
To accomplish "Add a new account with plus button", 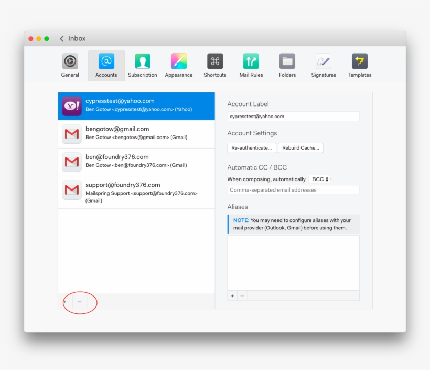I will pos(65,302).
